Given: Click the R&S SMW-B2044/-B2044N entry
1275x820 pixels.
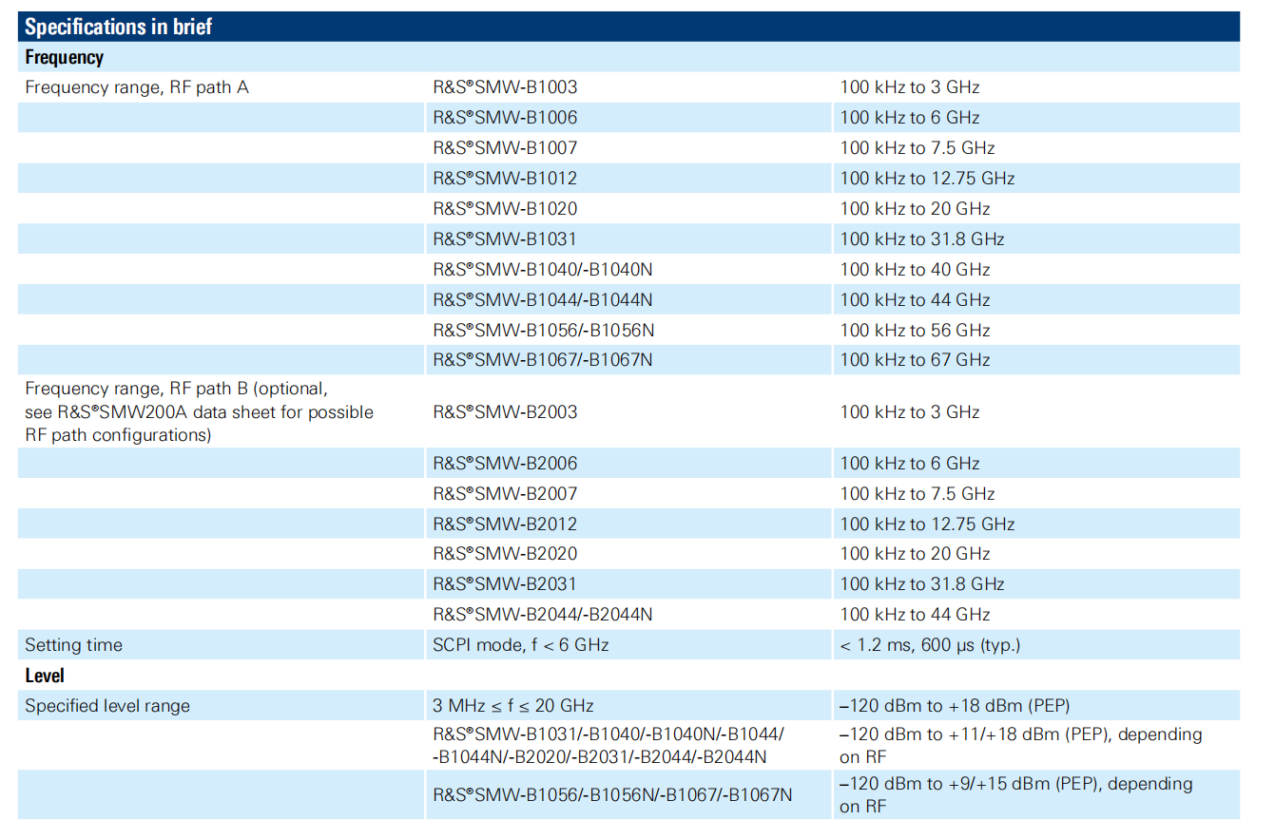Looking at the screenshot, I should pos(543,615).
